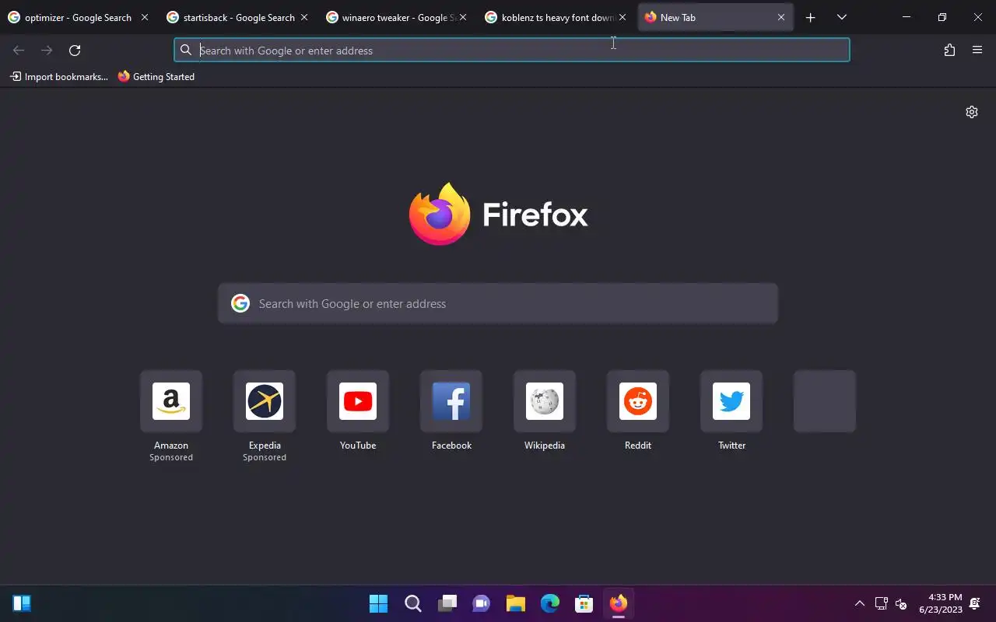This screenshot has height=622, width=996.
Task: Close the winaero tweaker tab
Action: pos(462,17)
